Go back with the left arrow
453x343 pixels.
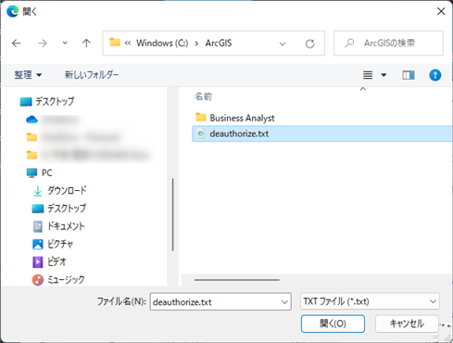(x=17, y=44)
